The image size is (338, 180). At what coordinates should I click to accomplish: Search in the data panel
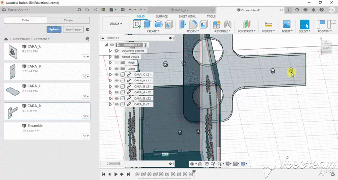[87, 10]
